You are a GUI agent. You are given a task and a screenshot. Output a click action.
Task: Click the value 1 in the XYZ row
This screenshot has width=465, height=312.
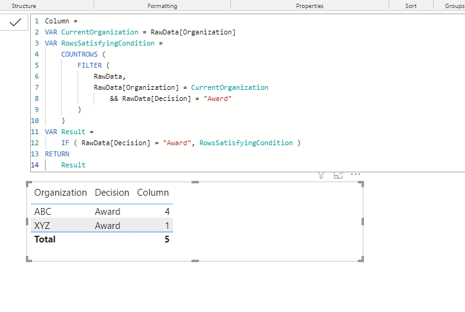click(168, 226)
